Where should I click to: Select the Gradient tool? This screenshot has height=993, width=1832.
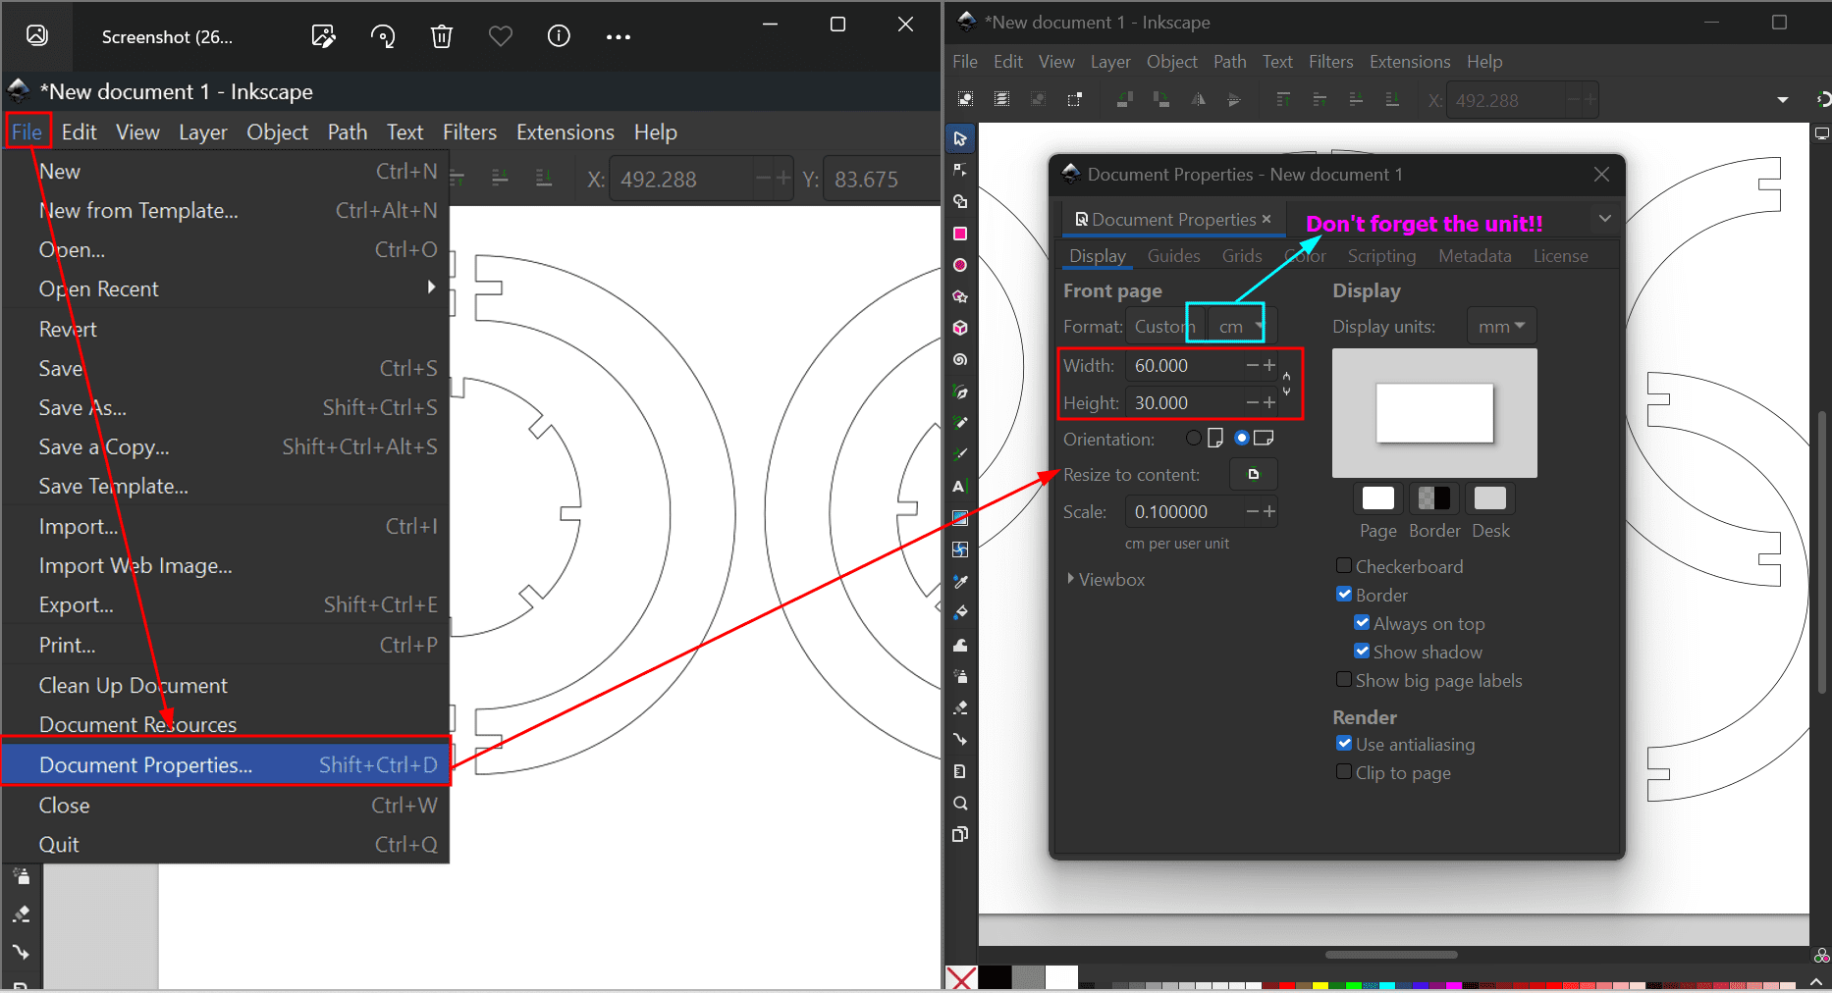point(960,518)
